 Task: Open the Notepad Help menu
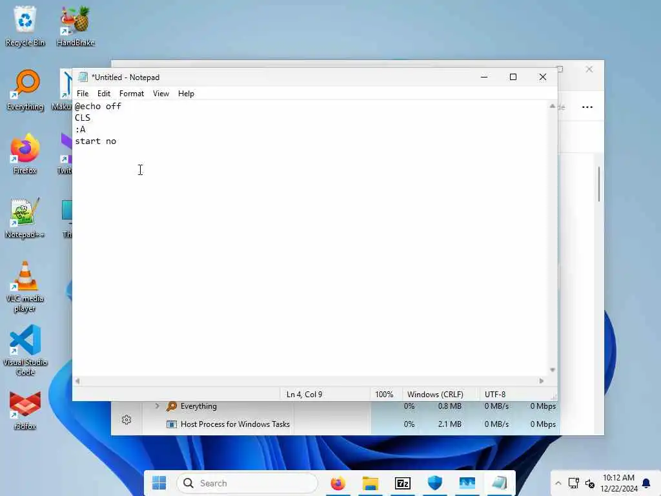click(x=186, y=94)
